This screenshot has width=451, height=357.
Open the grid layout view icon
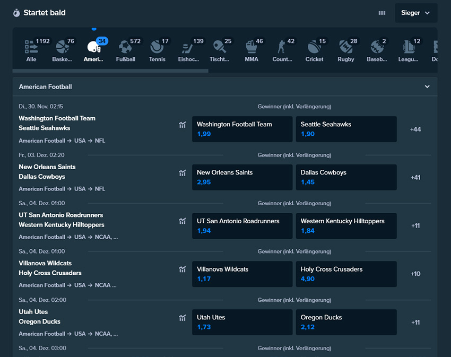coord(381,13)
